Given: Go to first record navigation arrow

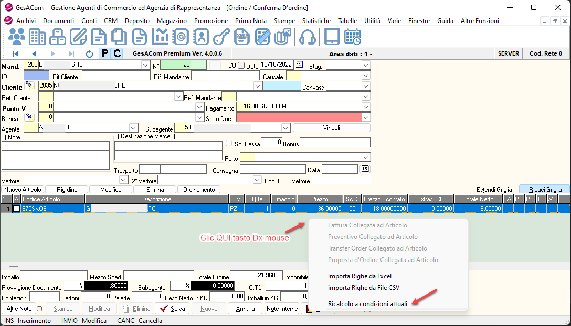Looking at the screenshot, I should click(x=16, y=53).
